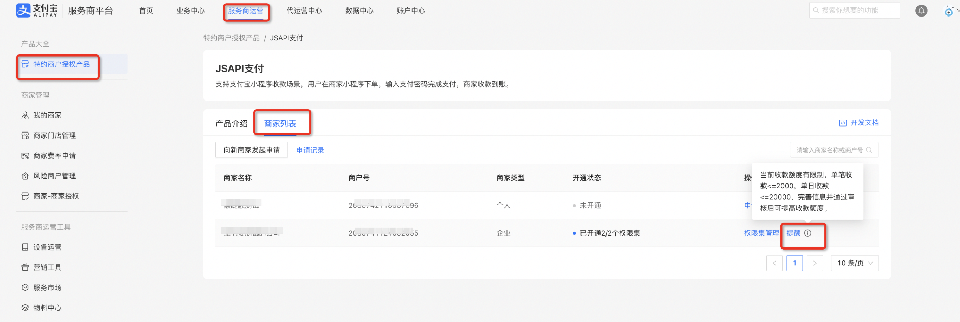
Task: Click the JSAPI支付 page heading
Action: pyautogui.click(x=240, y=69)
